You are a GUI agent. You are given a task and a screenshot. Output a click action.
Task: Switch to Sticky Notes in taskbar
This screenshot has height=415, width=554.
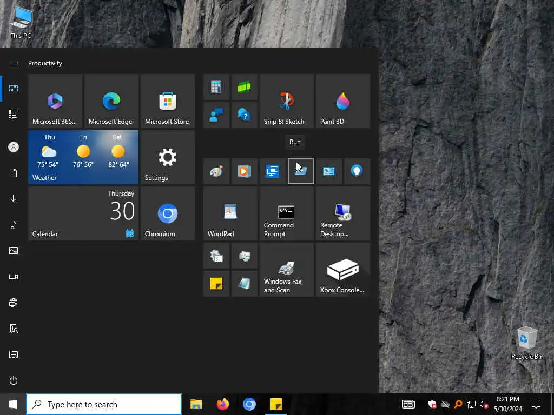(x=275, y=404)
